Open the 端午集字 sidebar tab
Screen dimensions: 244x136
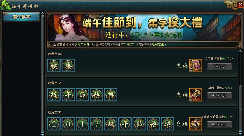tap(21, 17)
